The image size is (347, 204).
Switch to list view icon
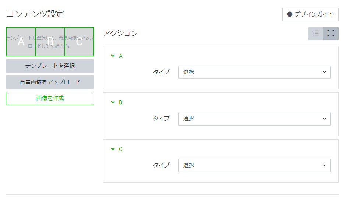click(x=316, y=34)
